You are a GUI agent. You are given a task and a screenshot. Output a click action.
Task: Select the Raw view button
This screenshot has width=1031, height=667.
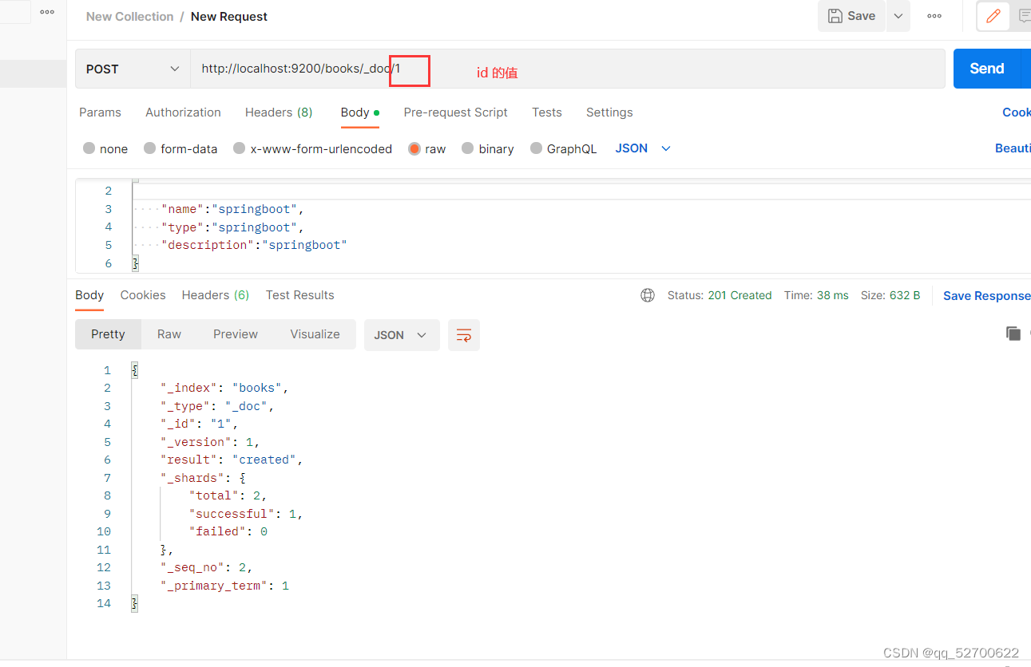tap(169, 334)
